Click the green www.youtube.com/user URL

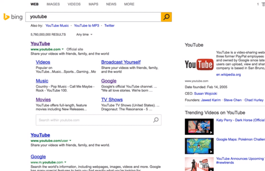(x=49, y=141)
